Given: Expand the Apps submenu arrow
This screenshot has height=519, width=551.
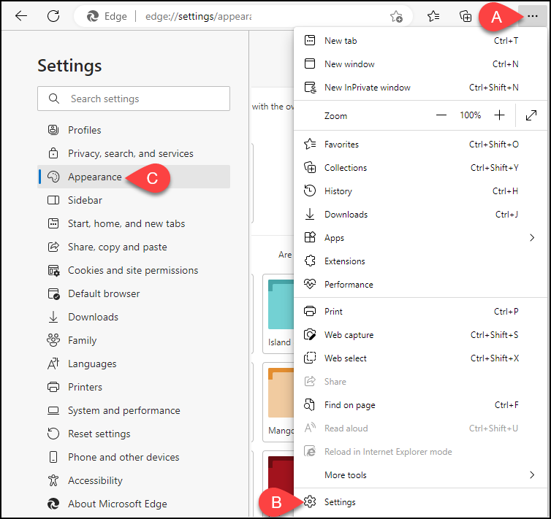Looking at the screenshot, I should pos(532,238).
